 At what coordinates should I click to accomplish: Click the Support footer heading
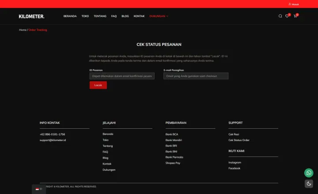pos(235,123)
